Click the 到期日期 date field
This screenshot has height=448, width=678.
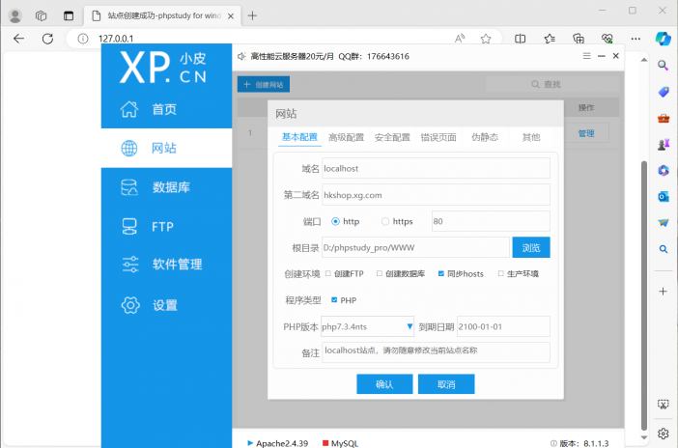point(503,326)
